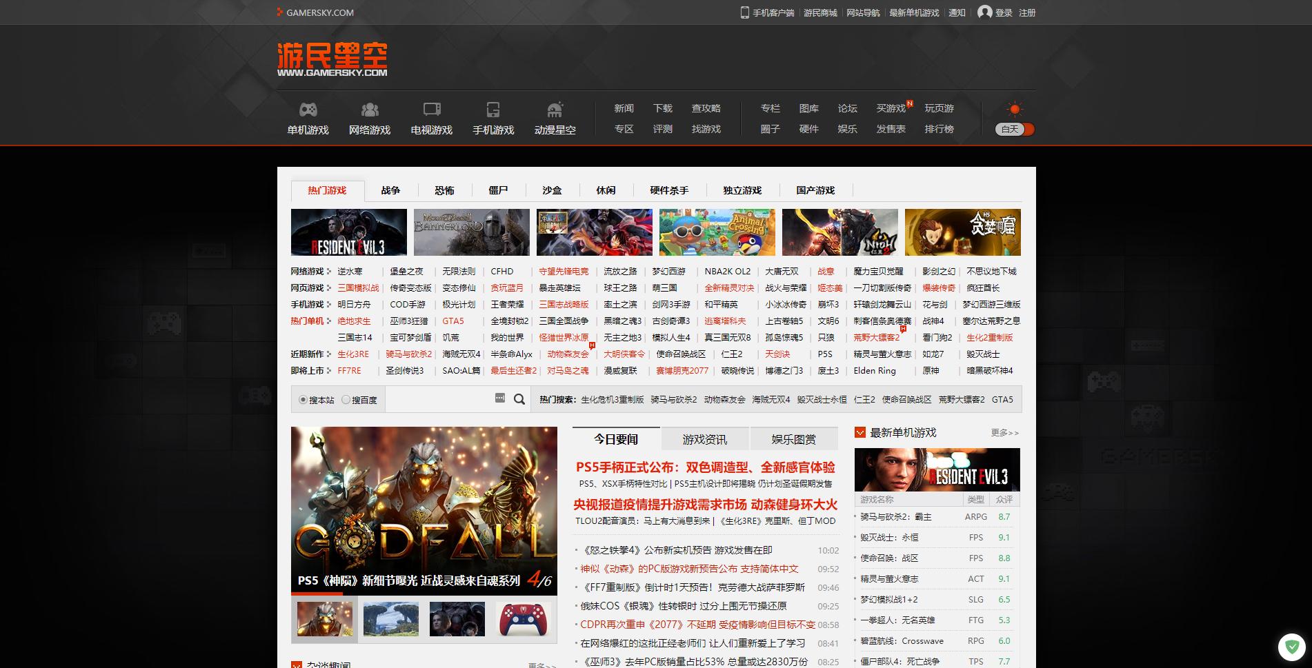This screenshot has height=668, width=1312.
Task: Open 毁灭战士：永恒 in game list
Action: pos(889,537)
